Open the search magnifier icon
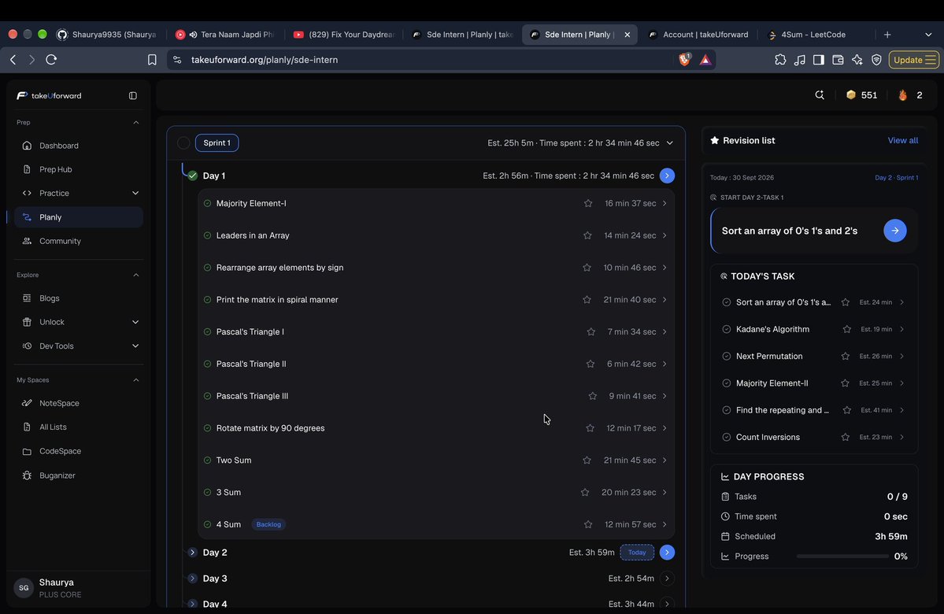 820,95
